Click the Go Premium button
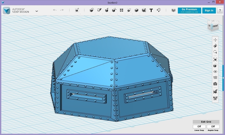The width and height of the screenshot is (225, 135). click(189, 10)
